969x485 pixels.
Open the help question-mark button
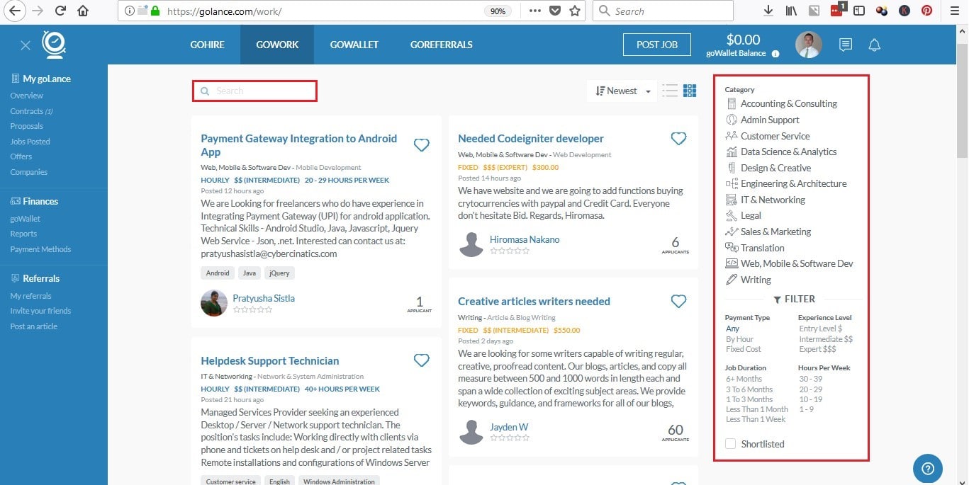coord(928,468)
